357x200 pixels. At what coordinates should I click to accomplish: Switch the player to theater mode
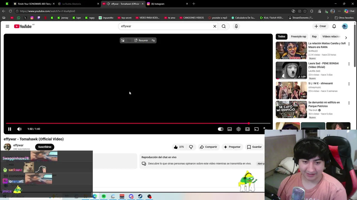[x=247, y=129]
